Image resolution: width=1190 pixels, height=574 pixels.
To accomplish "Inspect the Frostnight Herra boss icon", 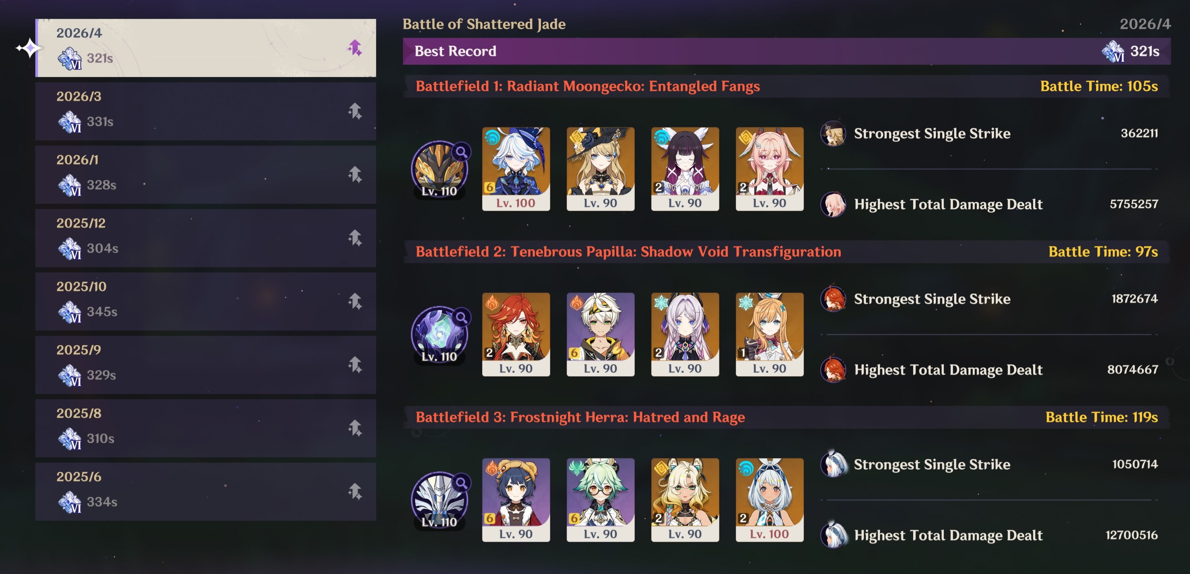I will (x=439, y=500).
